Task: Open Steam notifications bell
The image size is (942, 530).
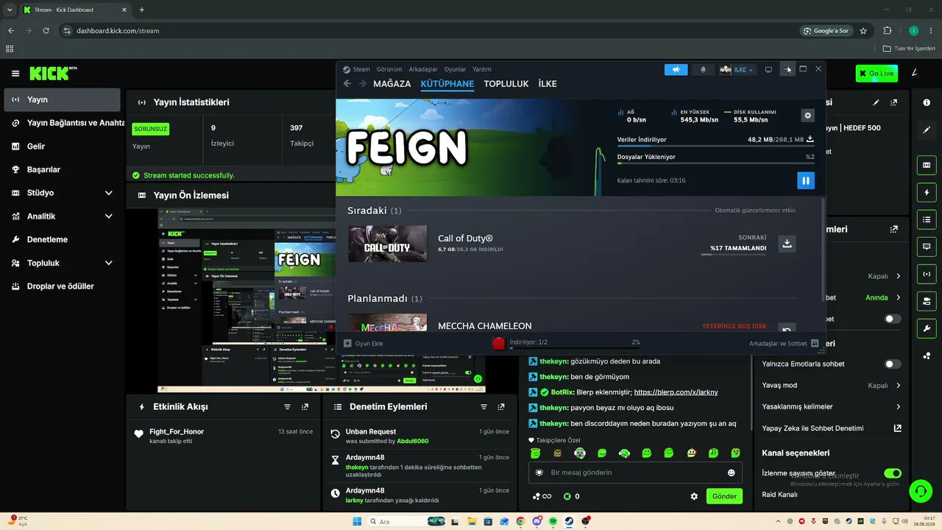Action: tap(703, 70)
